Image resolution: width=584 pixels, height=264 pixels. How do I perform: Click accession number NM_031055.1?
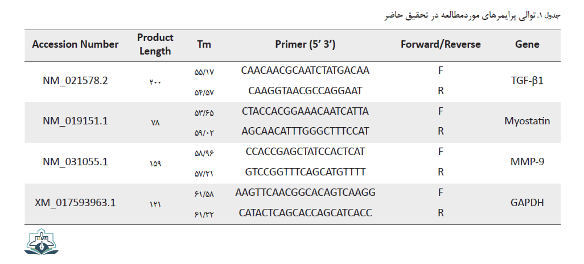75,162
